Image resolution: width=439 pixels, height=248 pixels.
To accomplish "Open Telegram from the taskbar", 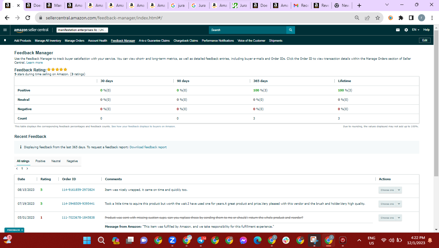I will pyautogui.click(x=201, y=240).
